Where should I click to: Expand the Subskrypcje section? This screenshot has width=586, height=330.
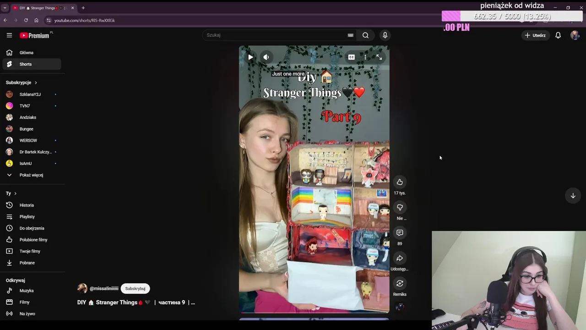[22, 82]
